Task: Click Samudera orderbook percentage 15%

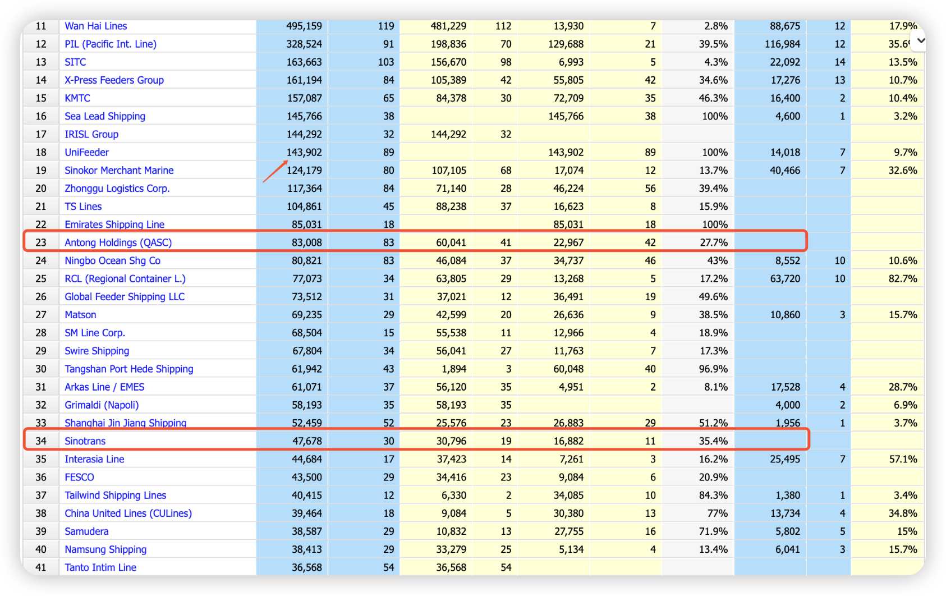Action: coord(907,531)
